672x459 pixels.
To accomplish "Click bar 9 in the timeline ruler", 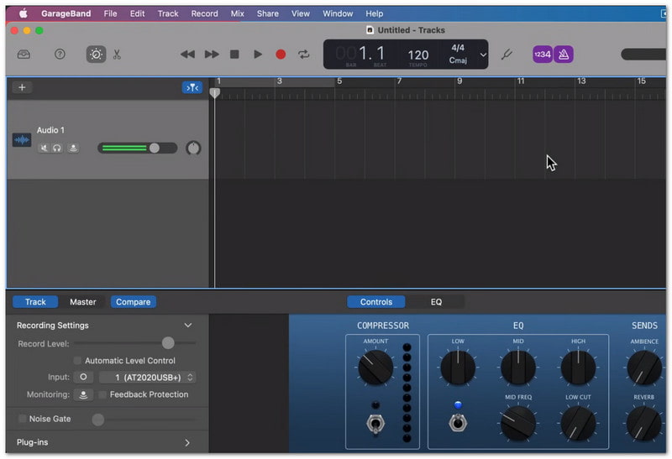I will tap(459, 81).
